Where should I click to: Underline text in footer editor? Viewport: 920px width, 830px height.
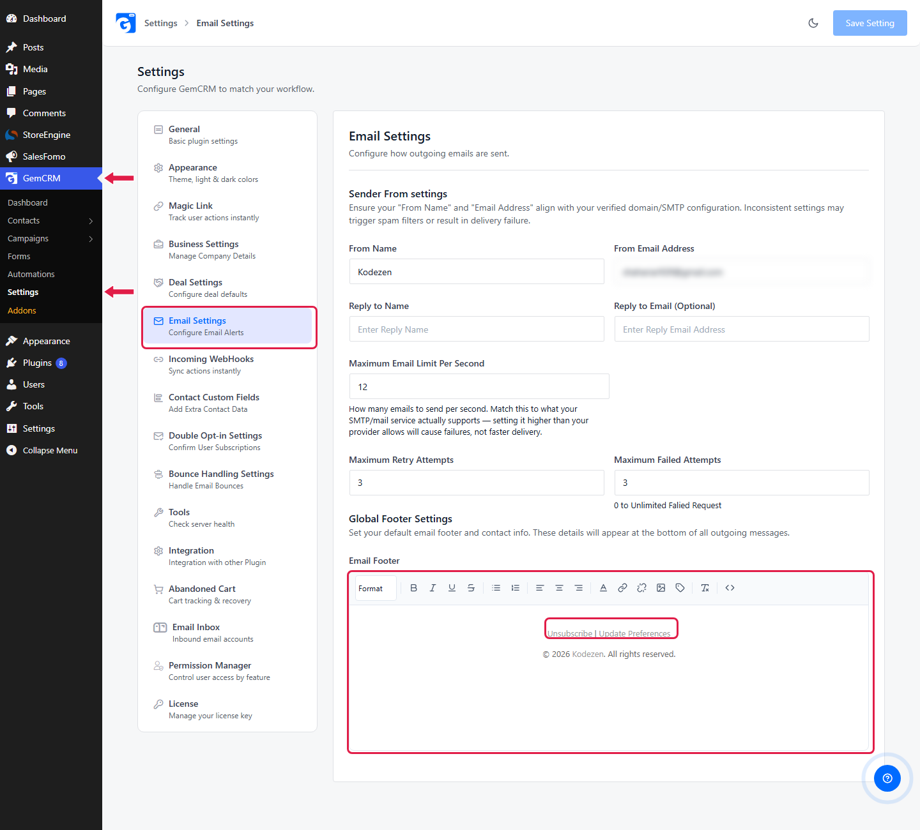tap(452, 588)
